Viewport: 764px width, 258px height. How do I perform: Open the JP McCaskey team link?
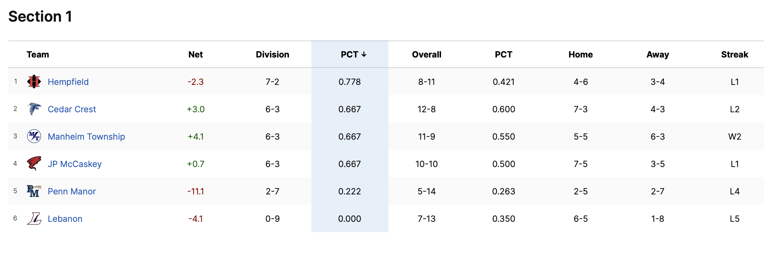[x=75, y=164]
